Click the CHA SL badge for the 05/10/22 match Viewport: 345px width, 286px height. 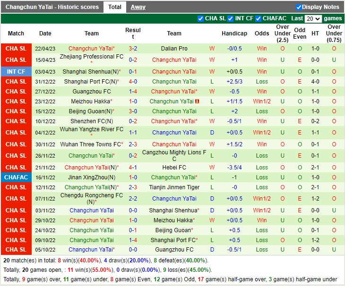[x=16, y=250]
